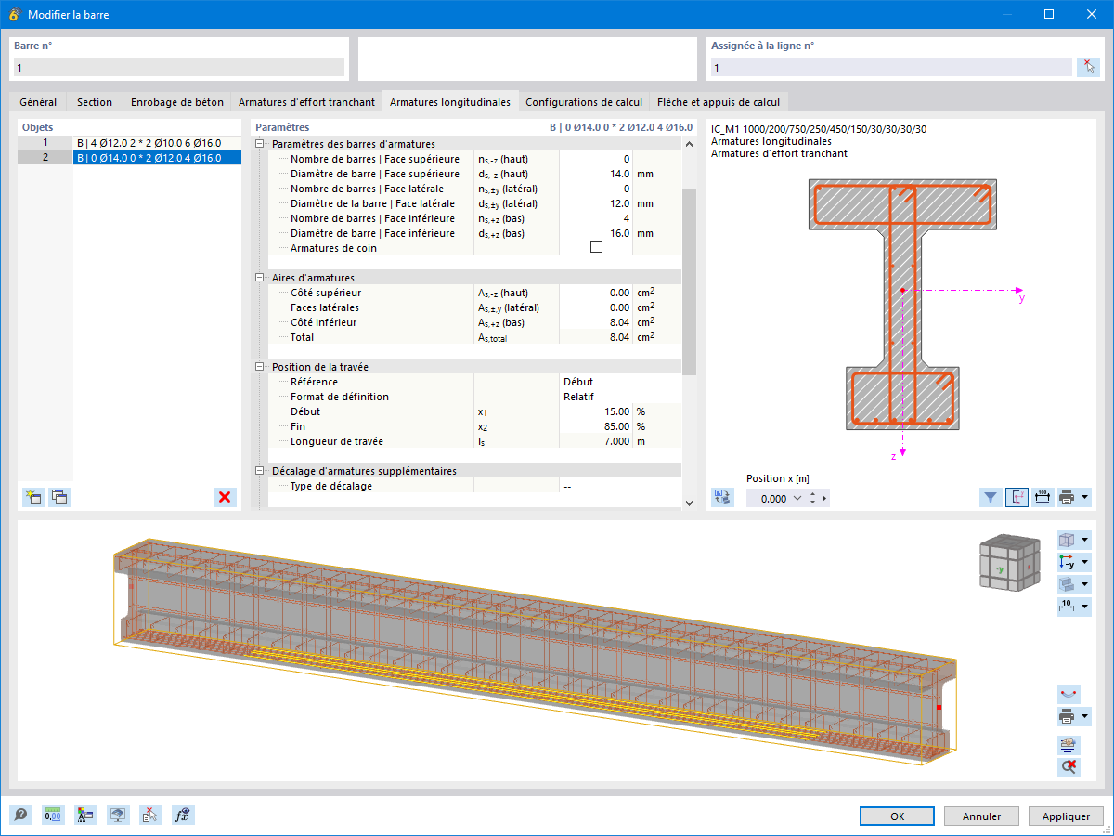The width and height of the screenshot is (1114, 836).
Task: Click the clear selection cursor icon
Action: click(x=150, y=816)
